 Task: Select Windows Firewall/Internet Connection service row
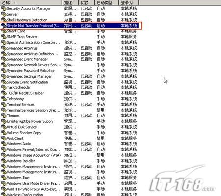70,149
